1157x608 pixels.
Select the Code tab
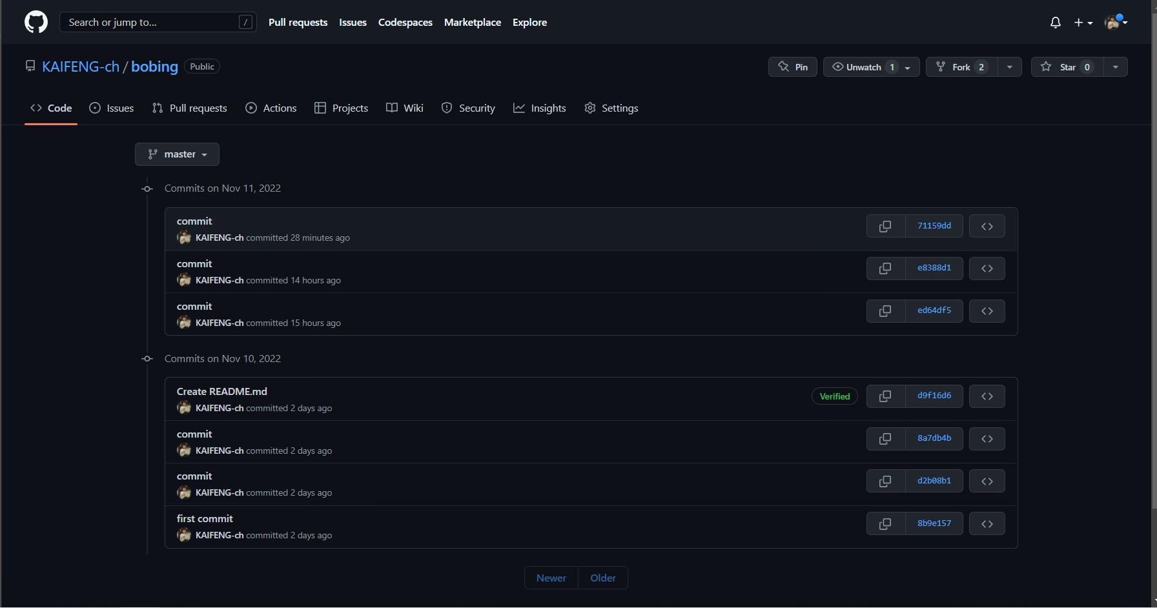[51, 108]
